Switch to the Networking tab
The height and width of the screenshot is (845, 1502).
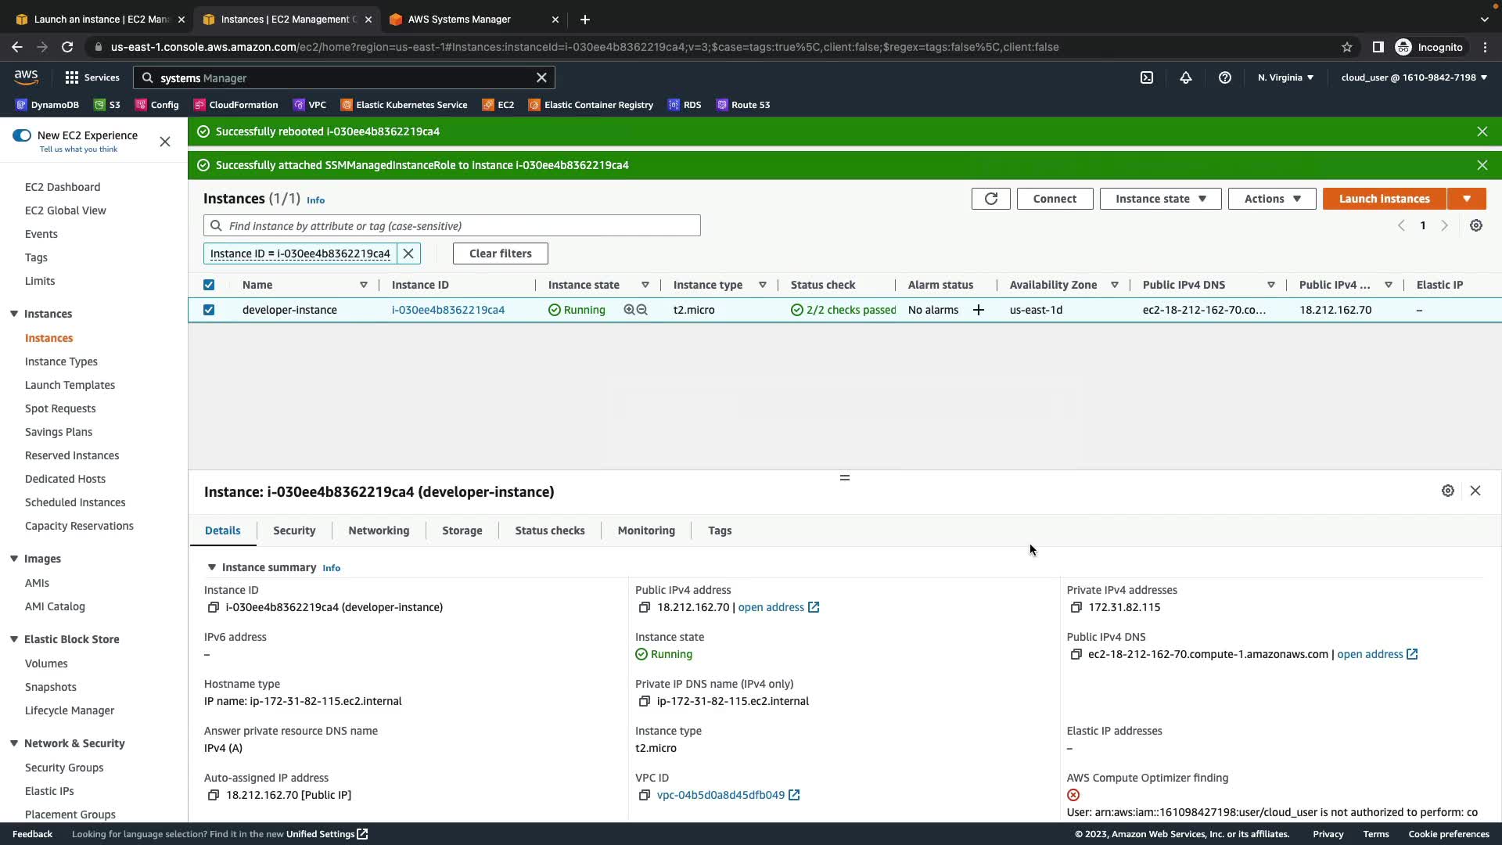pyautogui.click(x=379, y=530)
